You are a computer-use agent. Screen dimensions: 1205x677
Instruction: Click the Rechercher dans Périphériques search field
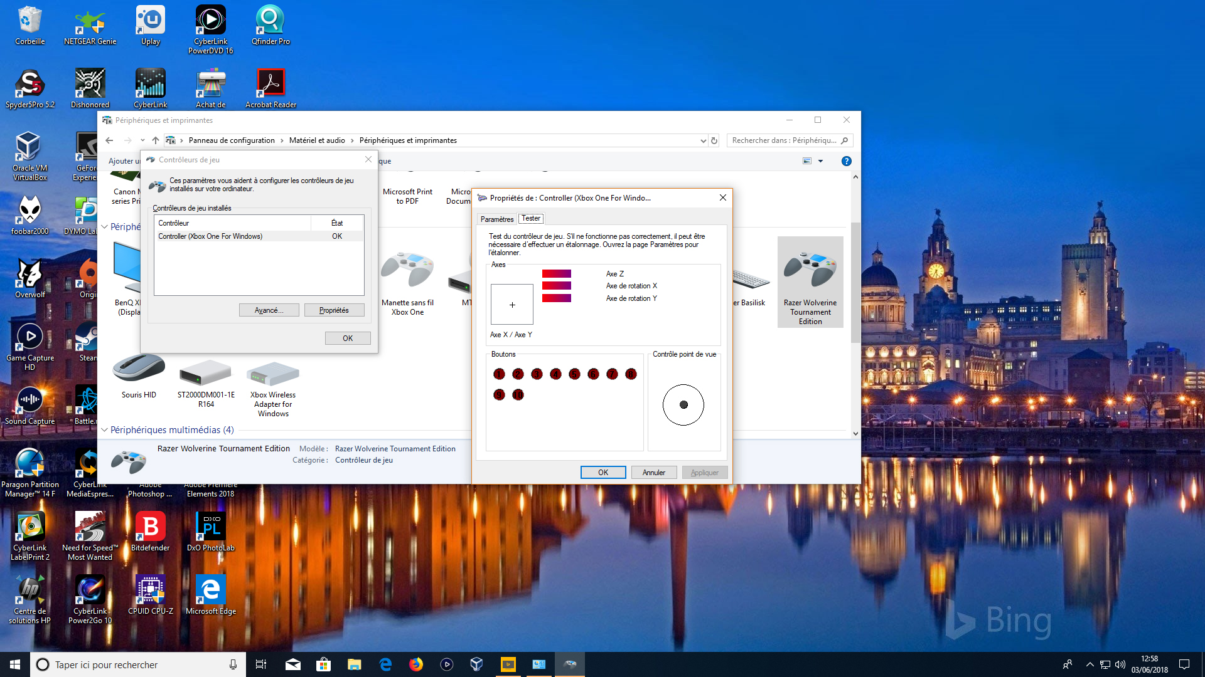click(785, 140)
